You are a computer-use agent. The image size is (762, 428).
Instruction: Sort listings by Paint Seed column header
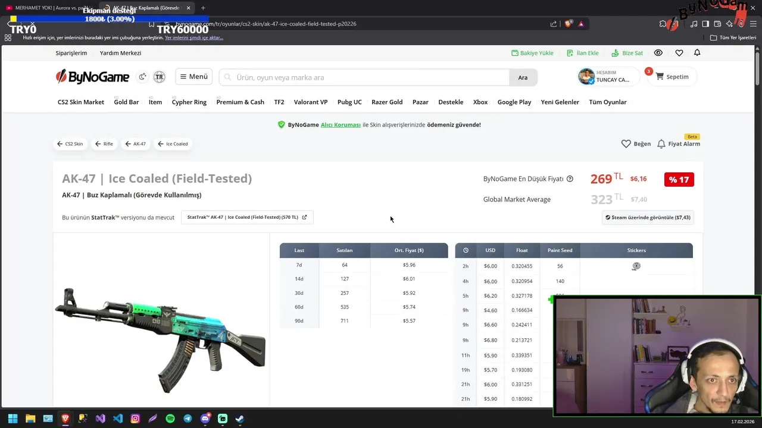point(560,250)
